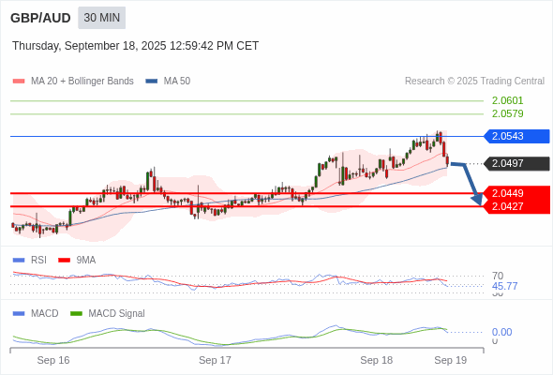This screenshot has width=553, height=375.
Task: Click the 2.0449 red support label
Action: (517, 193)
